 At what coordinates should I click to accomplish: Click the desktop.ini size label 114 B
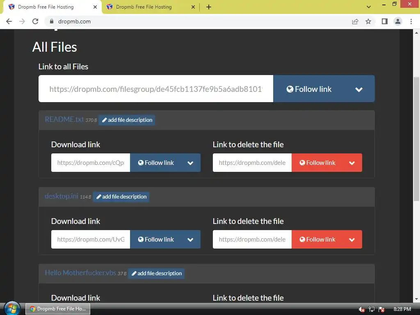(85, 197)
